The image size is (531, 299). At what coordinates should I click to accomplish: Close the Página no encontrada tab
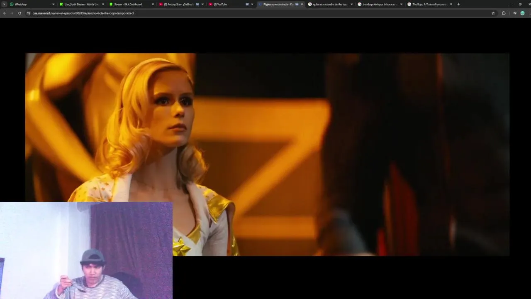302,4
